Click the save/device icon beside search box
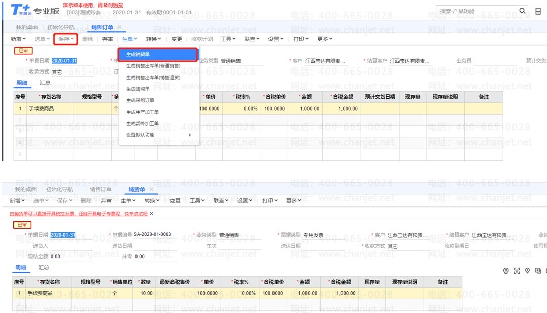The width and height of the screenshot is (547, 313). click(538, 11)
